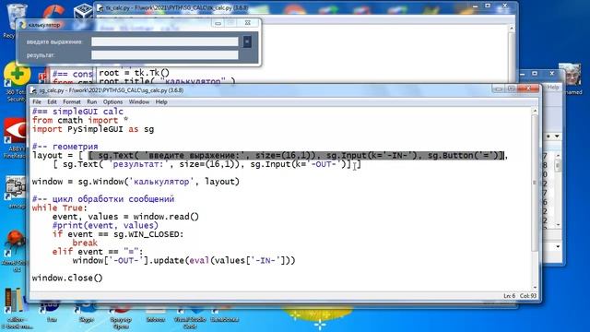
Task: Click the expression input field in калькулятор window
Action: 165,41
